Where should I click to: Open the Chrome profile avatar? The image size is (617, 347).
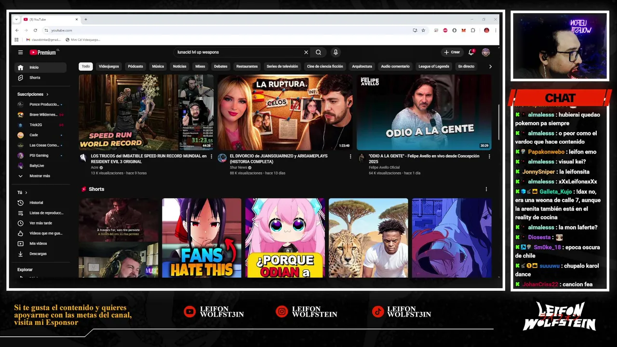click(x=486, y=30)
